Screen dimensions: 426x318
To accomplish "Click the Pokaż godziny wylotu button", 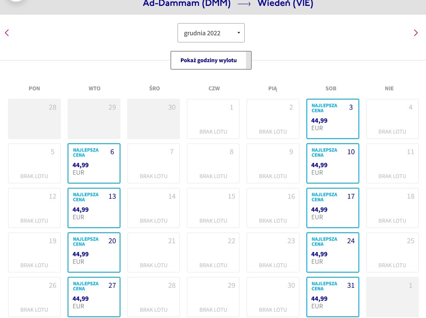I will (x=209, y=60).
